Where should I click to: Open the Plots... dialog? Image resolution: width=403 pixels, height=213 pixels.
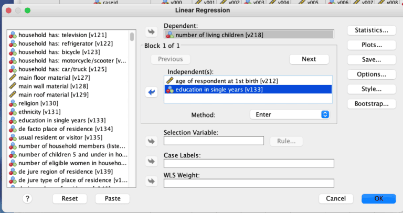[x=371, y=45]
